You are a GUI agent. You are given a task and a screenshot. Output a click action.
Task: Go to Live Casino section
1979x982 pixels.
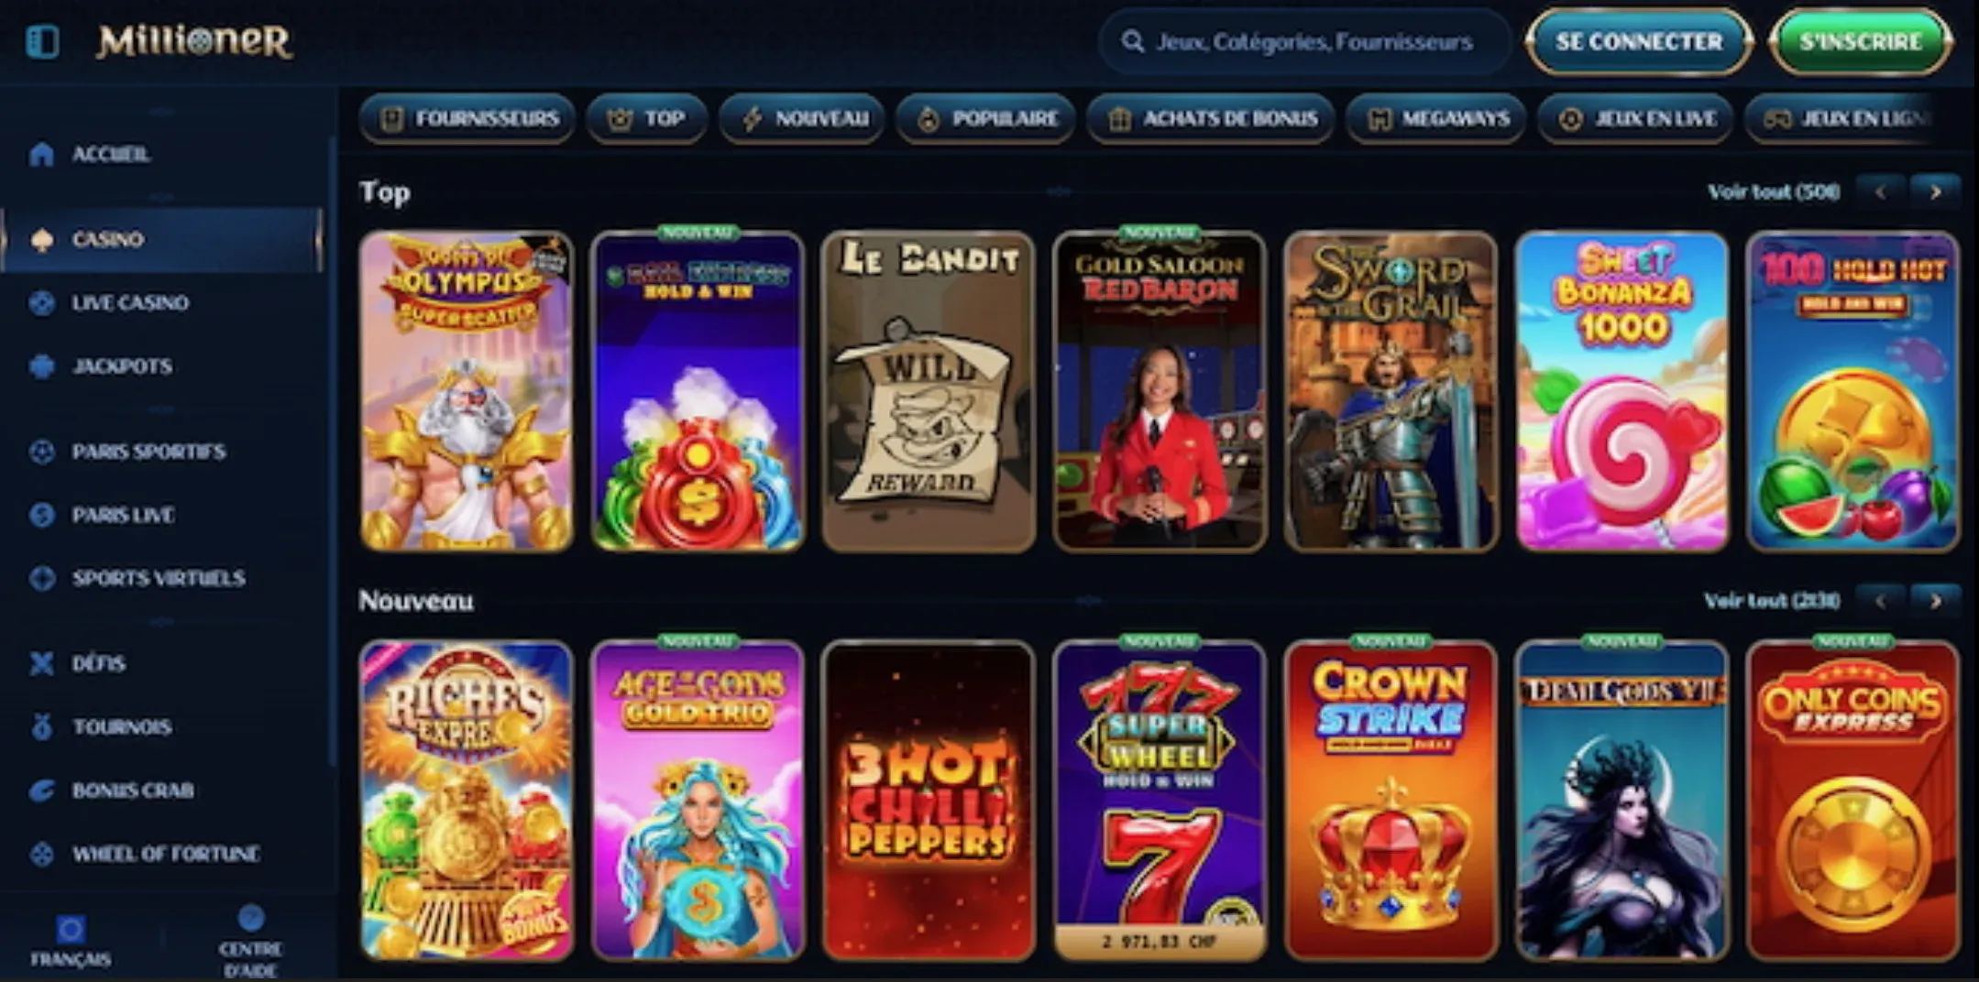pos(109,303)
